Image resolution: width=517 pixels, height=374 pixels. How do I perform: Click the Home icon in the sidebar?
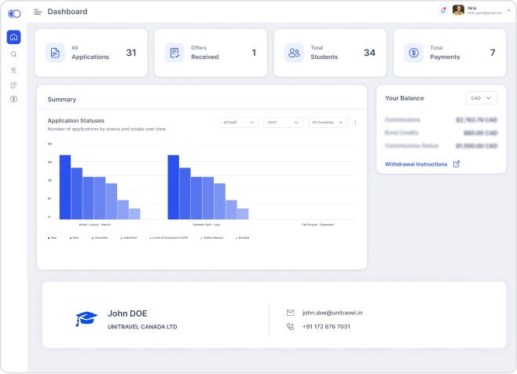[x=13, y=37]
